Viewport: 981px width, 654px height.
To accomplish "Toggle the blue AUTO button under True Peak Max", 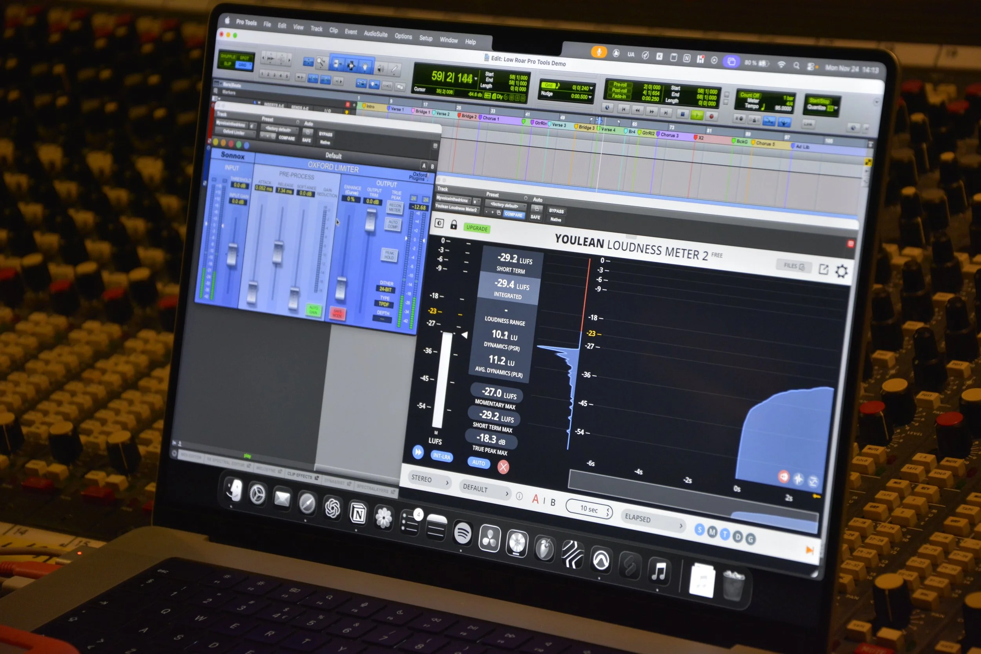I will click(478, 463).
